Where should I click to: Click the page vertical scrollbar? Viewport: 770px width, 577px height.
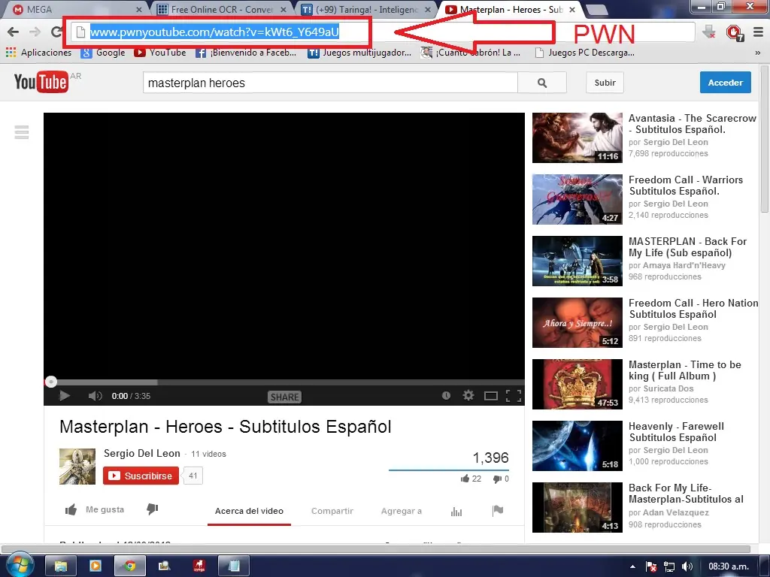tap(764, 138)
